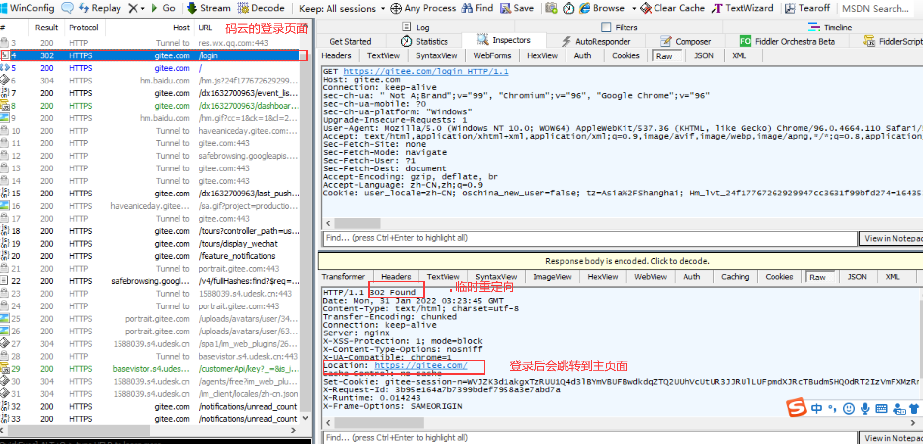Click the timer stopwatch icon
Screen dimensions: 923x444
click(x=568, y=8)
